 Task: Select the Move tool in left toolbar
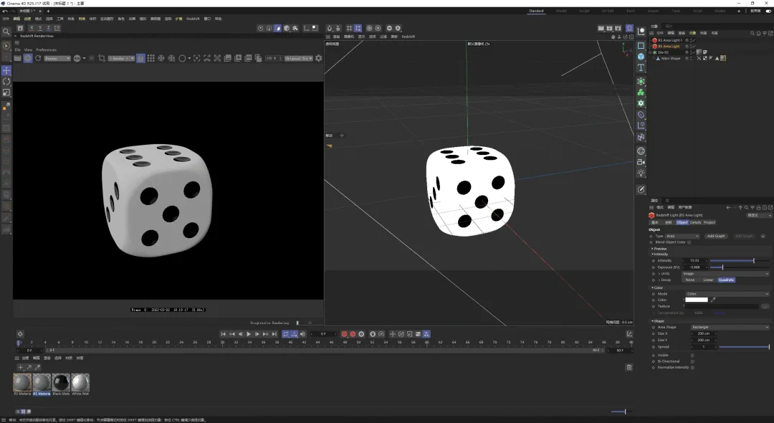[x=6, y=71]
